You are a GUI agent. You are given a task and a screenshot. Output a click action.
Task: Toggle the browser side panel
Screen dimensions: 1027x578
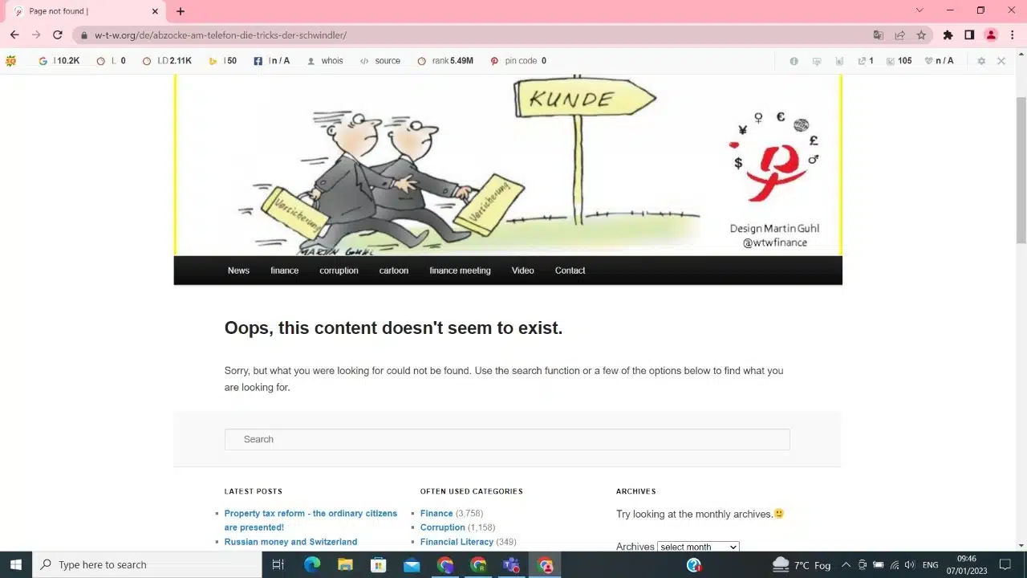point(969,35)
